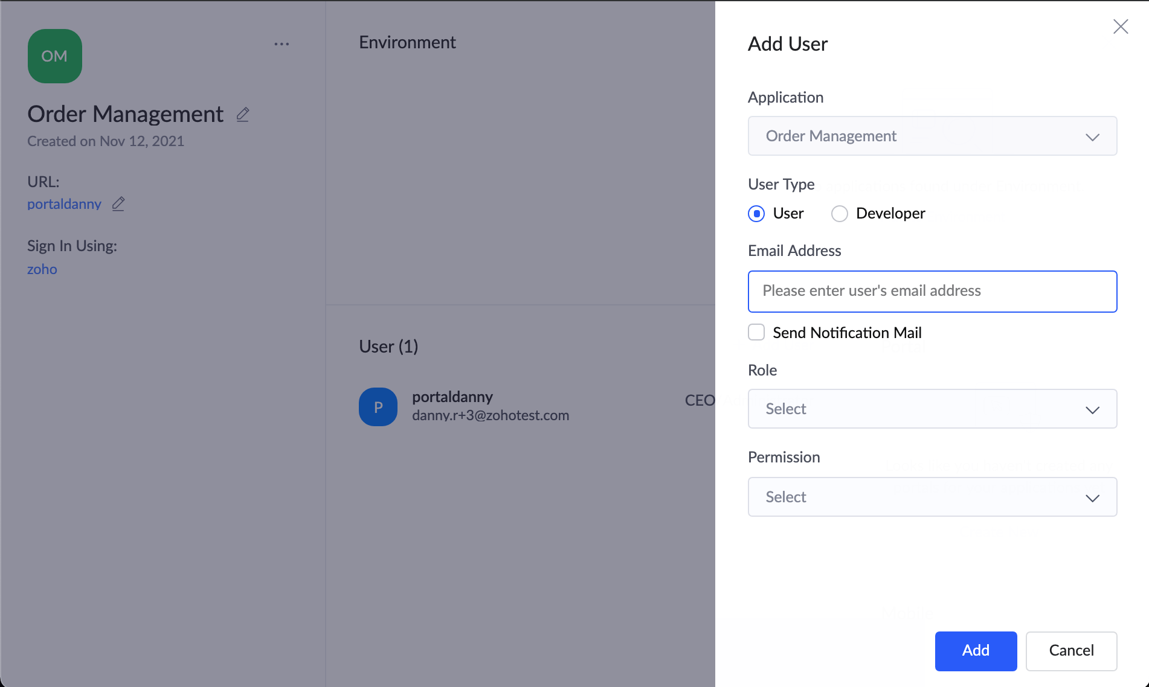Screen dimensions: 1149x687
Task: Open the Role Select dropdown
Action: click(933, 409)
